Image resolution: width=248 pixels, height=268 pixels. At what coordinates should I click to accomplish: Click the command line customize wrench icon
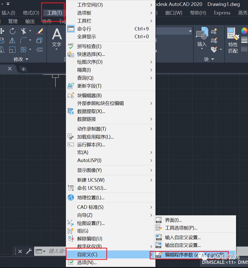click(x=29, y=251)
